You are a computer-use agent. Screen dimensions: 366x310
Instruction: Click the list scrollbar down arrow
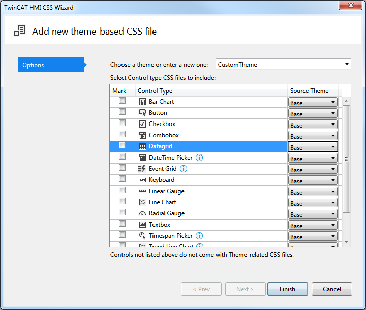(x=346, y=242)
